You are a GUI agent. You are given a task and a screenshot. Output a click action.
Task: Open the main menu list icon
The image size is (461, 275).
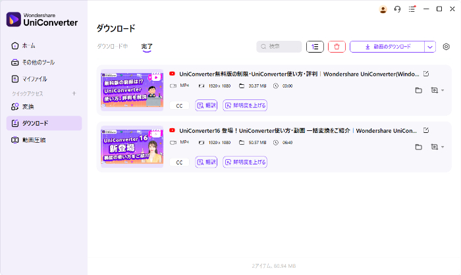pos(412,9)
